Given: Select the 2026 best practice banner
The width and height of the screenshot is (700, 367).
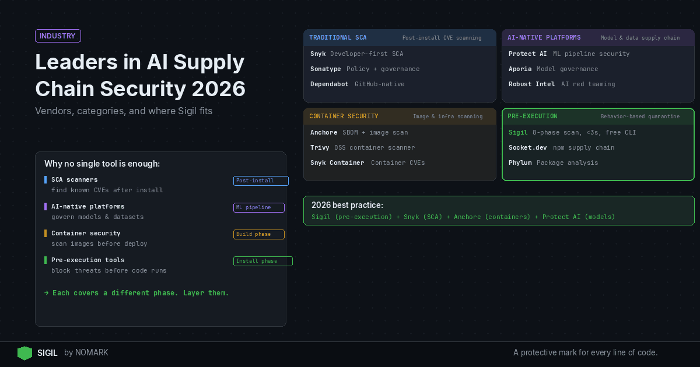Looking at the screenshot, I should [x=499, y=210].
